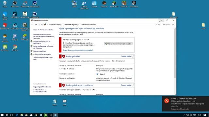Screen dimensions: 209x117
Task: Launch VEGAS Pro from the desktop
Action: (x=15, y=15)
